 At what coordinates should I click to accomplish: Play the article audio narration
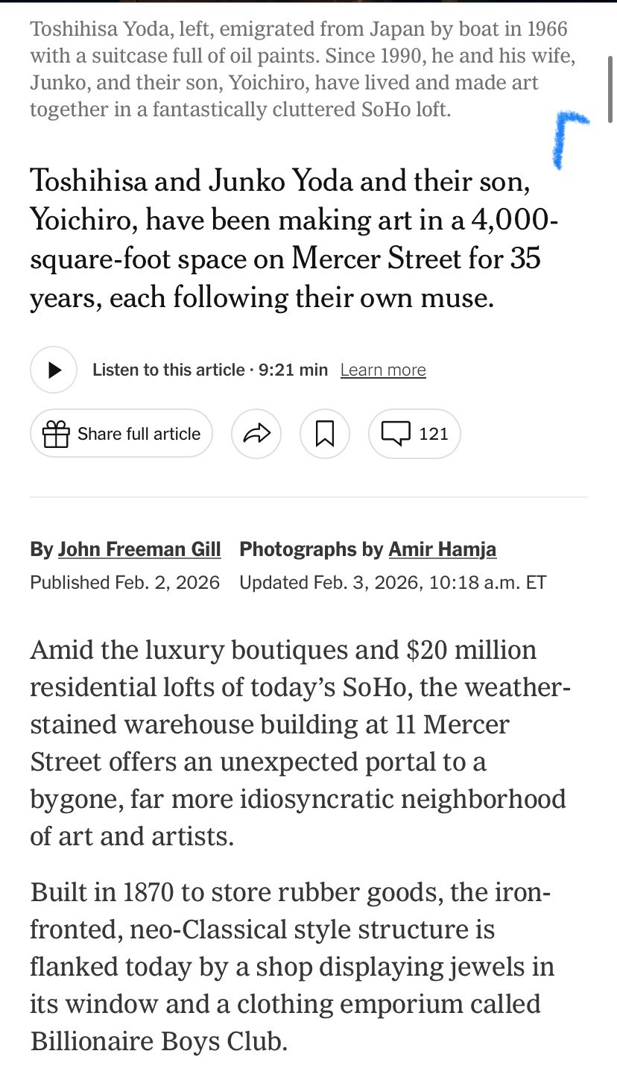tap(54, 370)
